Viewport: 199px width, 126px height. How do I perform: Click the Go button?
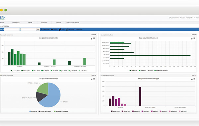click(x=38, y=30)
